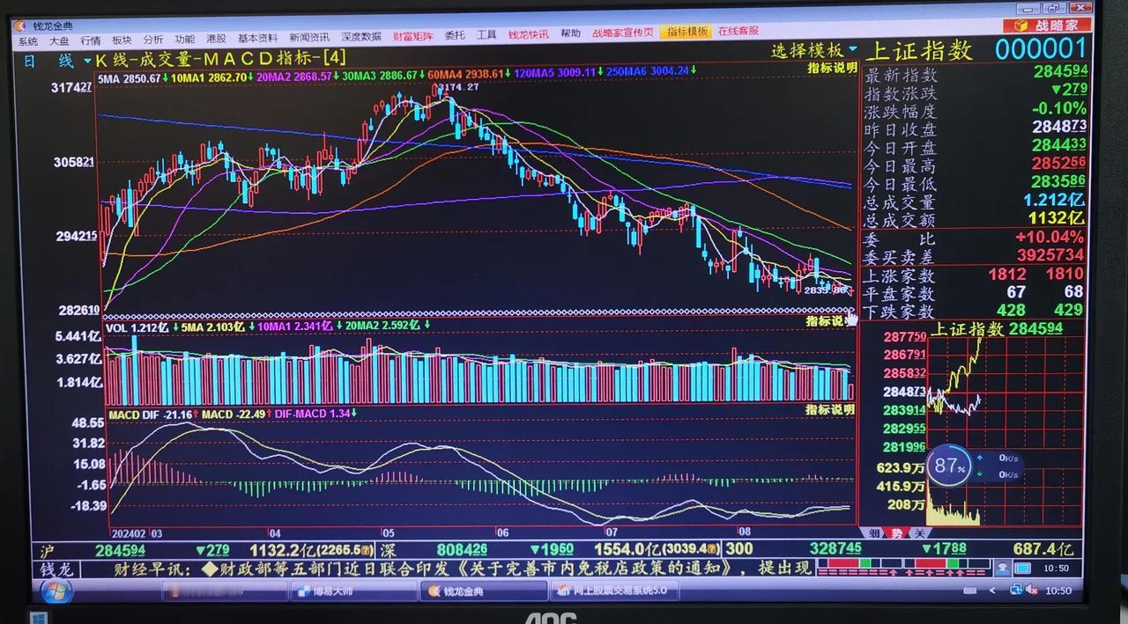The width and height of the screenshot is (1128, 624).
Task: Open the 系统 menu
Action: (x=28, y=40)
